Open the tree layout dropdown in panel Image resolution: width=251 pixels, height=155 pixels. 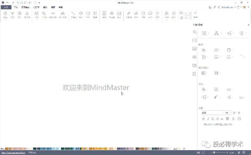pyautogui.click(x=230, y=33)
